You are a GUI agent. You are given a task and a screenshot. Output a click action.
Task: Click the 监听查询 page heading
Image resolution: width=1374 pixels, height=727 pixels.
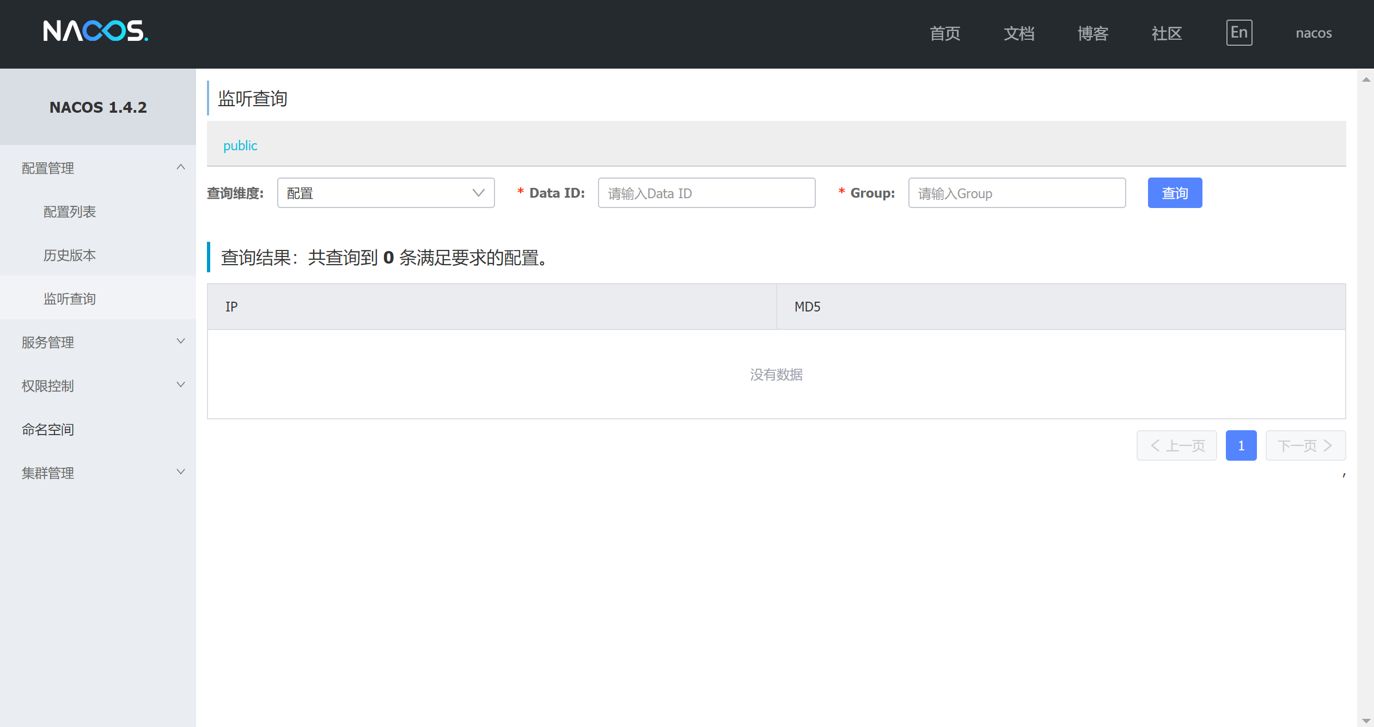pos(253,99)
